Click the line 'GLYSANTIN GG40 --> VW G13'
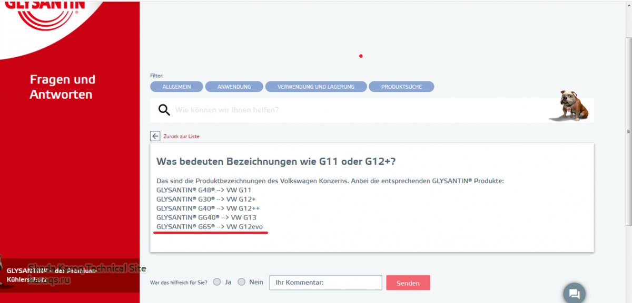Image resolution: width=632 pixels, height=303 pixels. coord(206,217)
